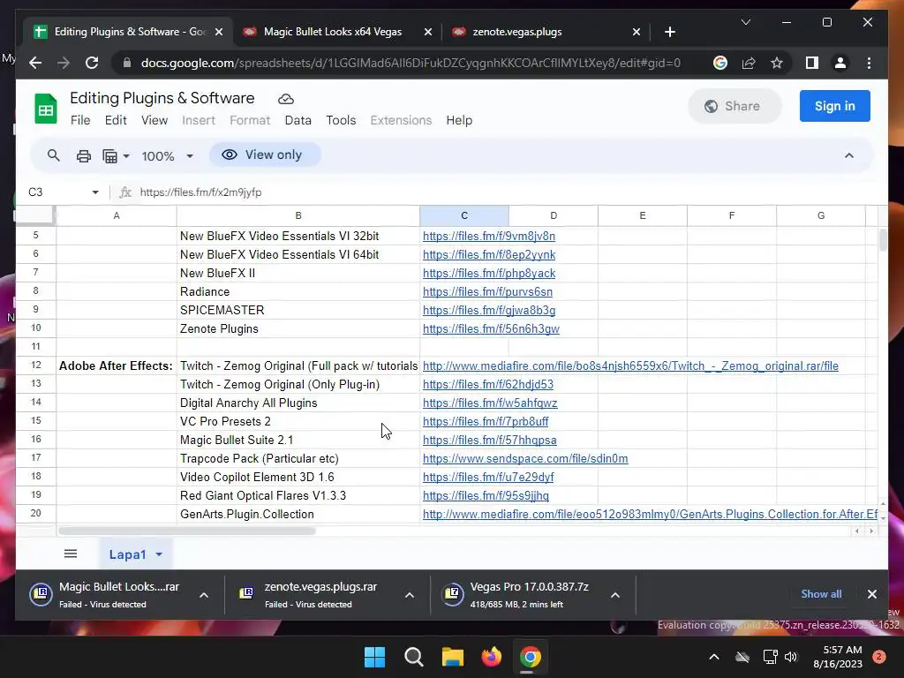Open the Help menu
Screen dimensions: 904x678
[x=459, y=120]
